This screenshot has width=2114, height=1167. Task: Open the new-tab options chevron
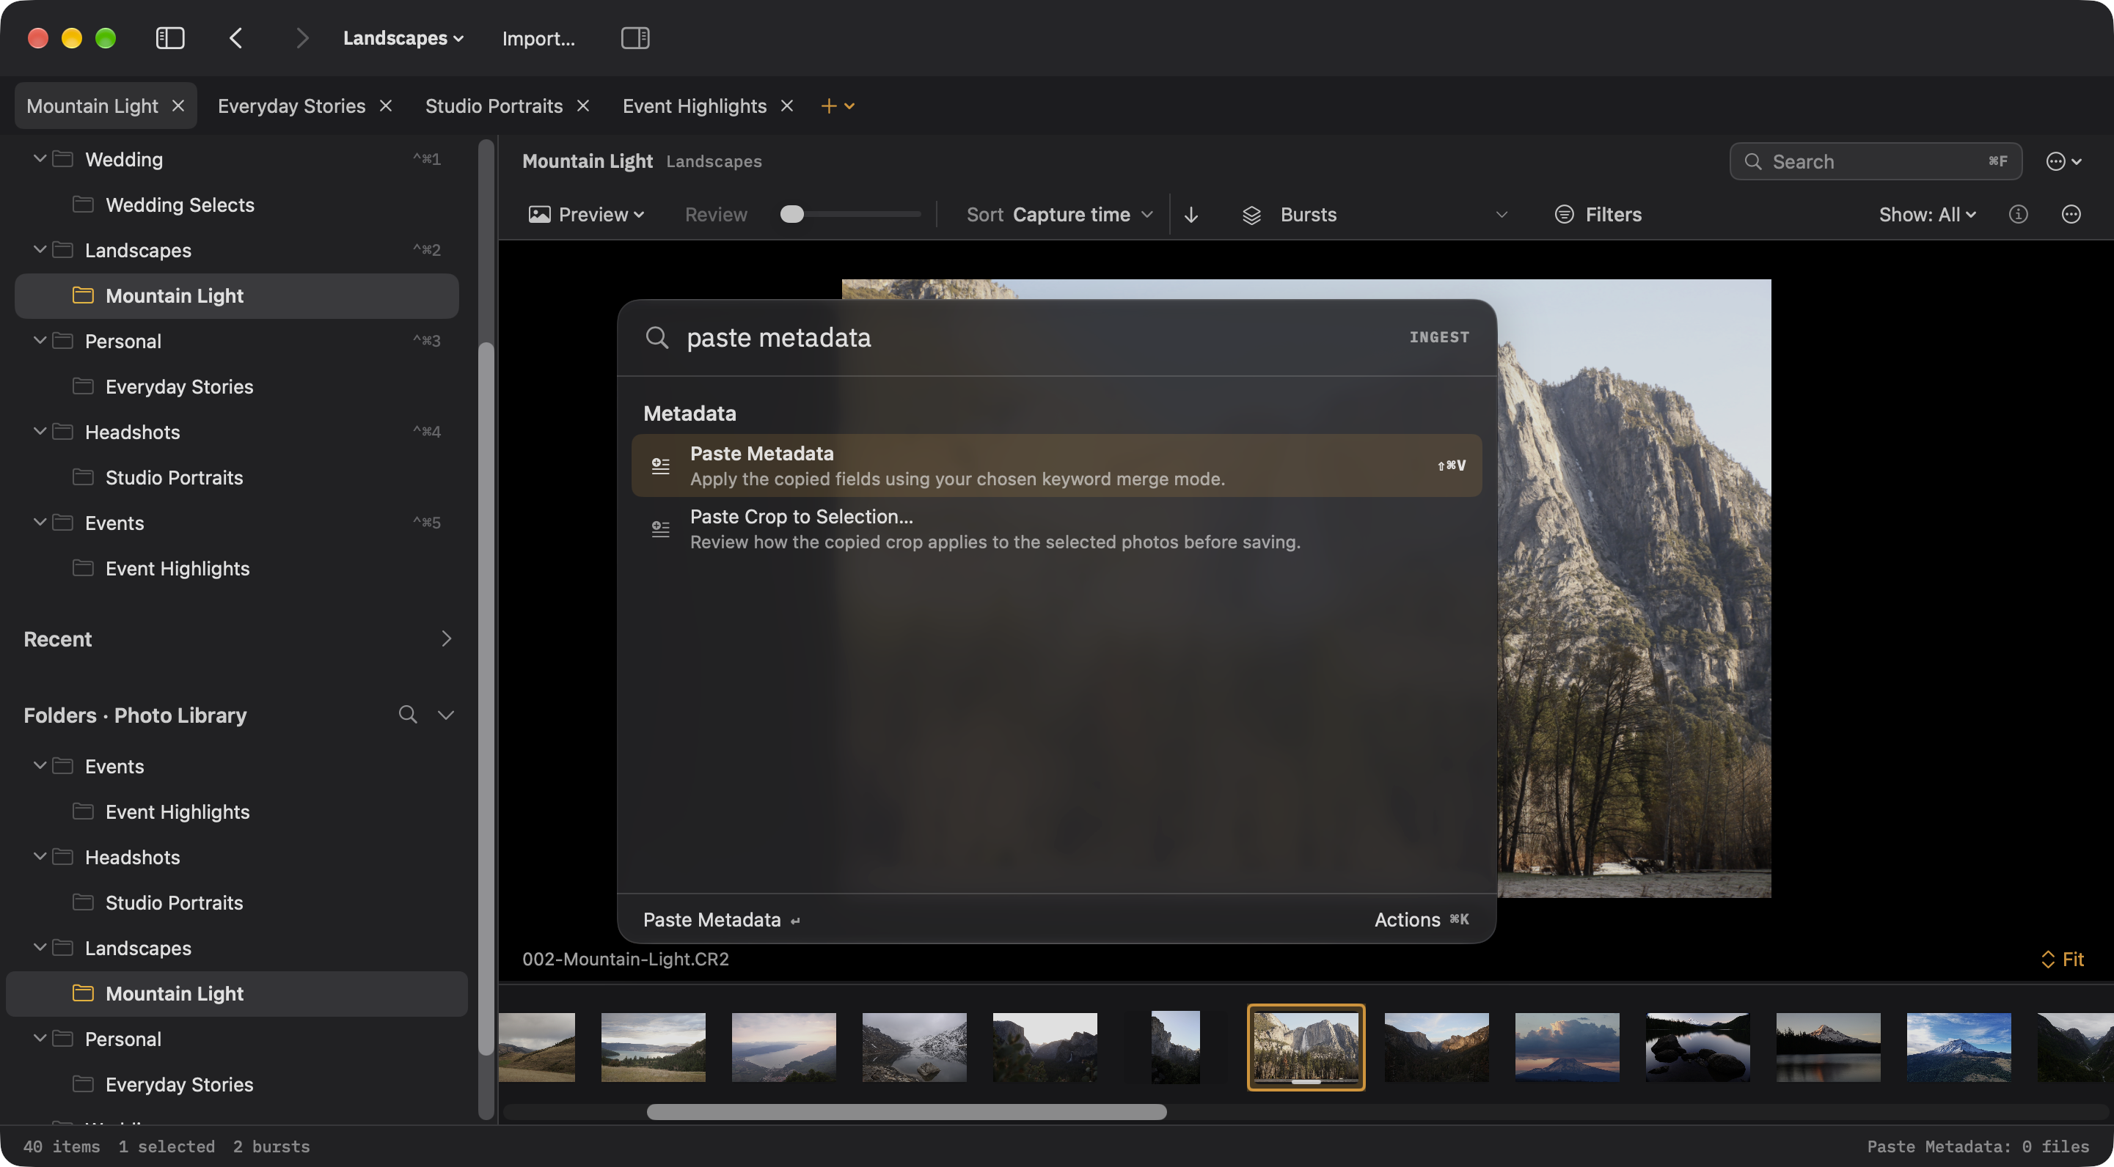point(849,106)
